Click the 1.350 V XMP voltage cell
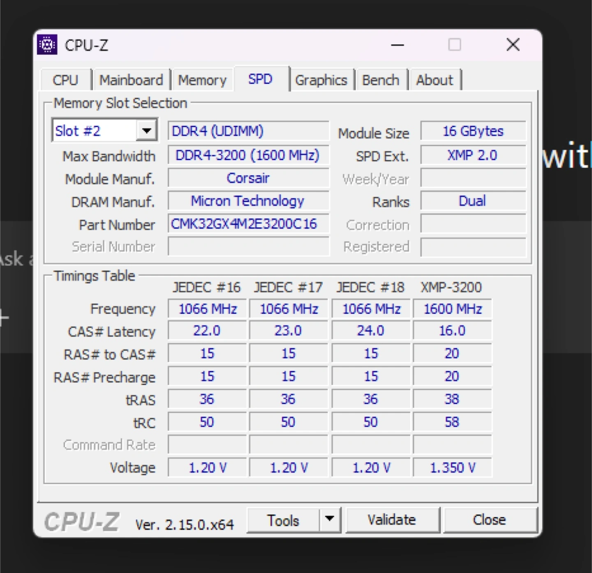This screenshot has height=573, width=592. (452, 468)
